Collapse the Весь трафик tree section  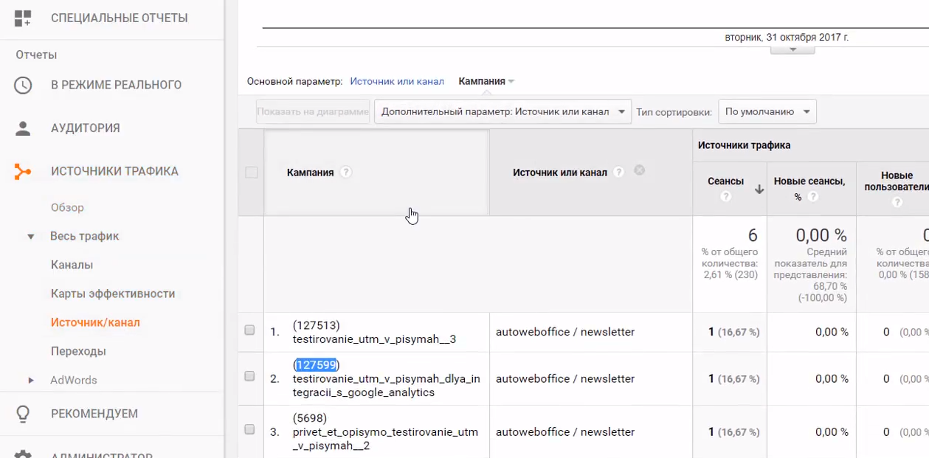coord(31,237)
